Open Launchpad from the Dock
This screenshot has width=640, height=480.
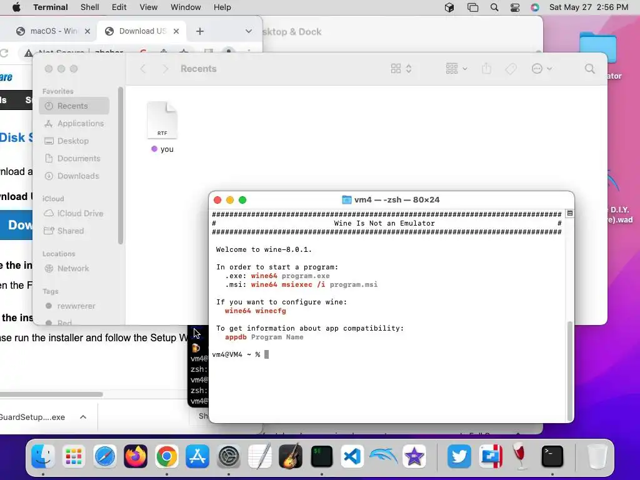(x=74, y=456)
